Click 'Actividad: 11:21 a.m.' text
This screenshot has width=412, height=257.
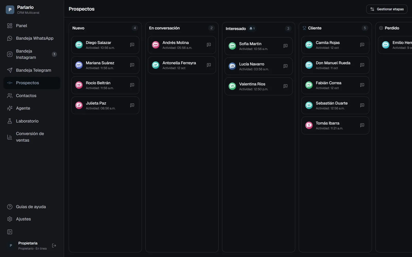pyautogui.click(x=329, y=128)
